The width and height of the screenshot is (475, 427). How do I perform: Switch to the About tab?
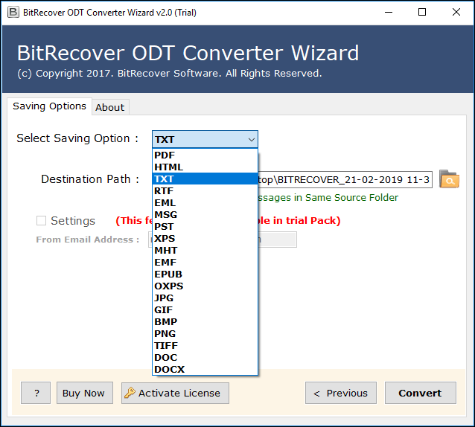tap(110, 107)
